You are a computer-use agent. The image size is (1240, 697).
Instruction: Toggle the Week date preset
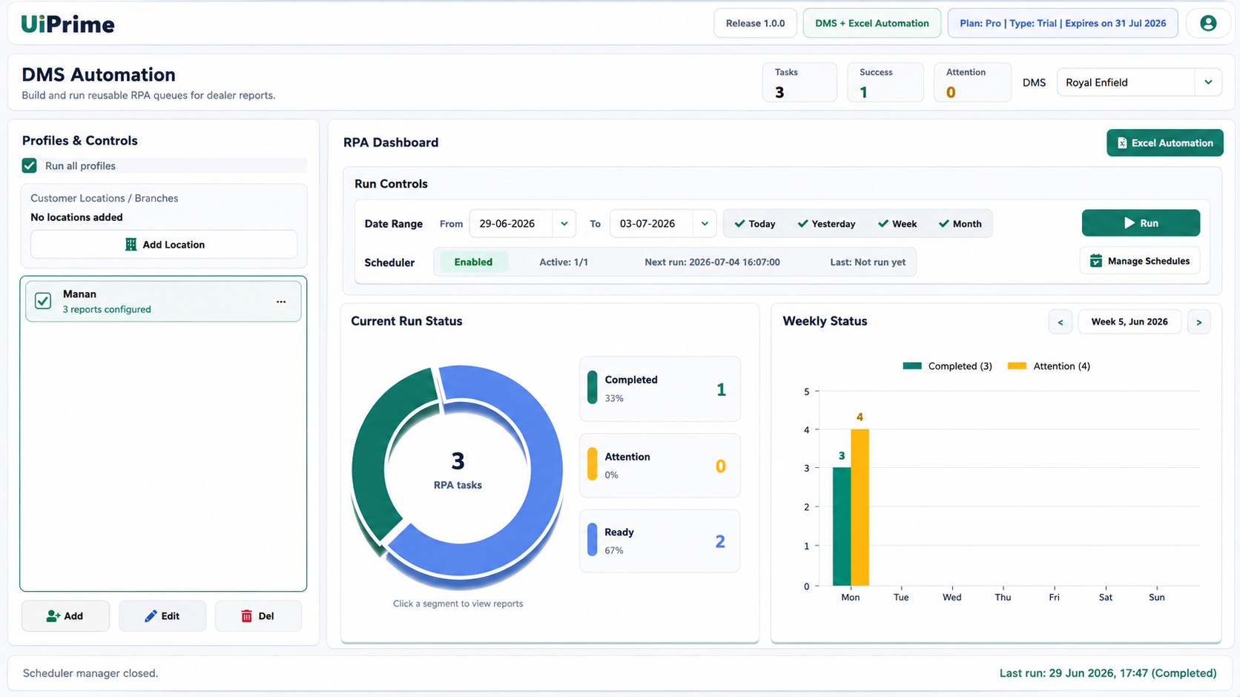click(897, 224)
